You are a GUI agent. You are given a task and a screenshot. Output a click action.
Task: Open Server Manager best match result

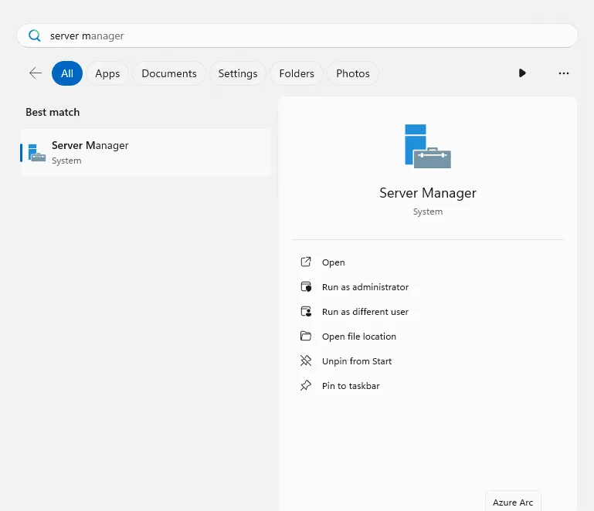point(145,153)
